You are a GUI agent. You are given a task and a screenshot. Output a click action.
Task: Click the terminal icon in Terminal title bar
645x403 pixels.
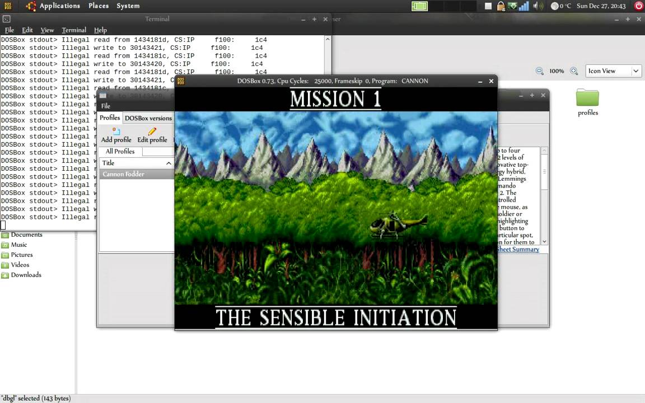coord(7,19)
